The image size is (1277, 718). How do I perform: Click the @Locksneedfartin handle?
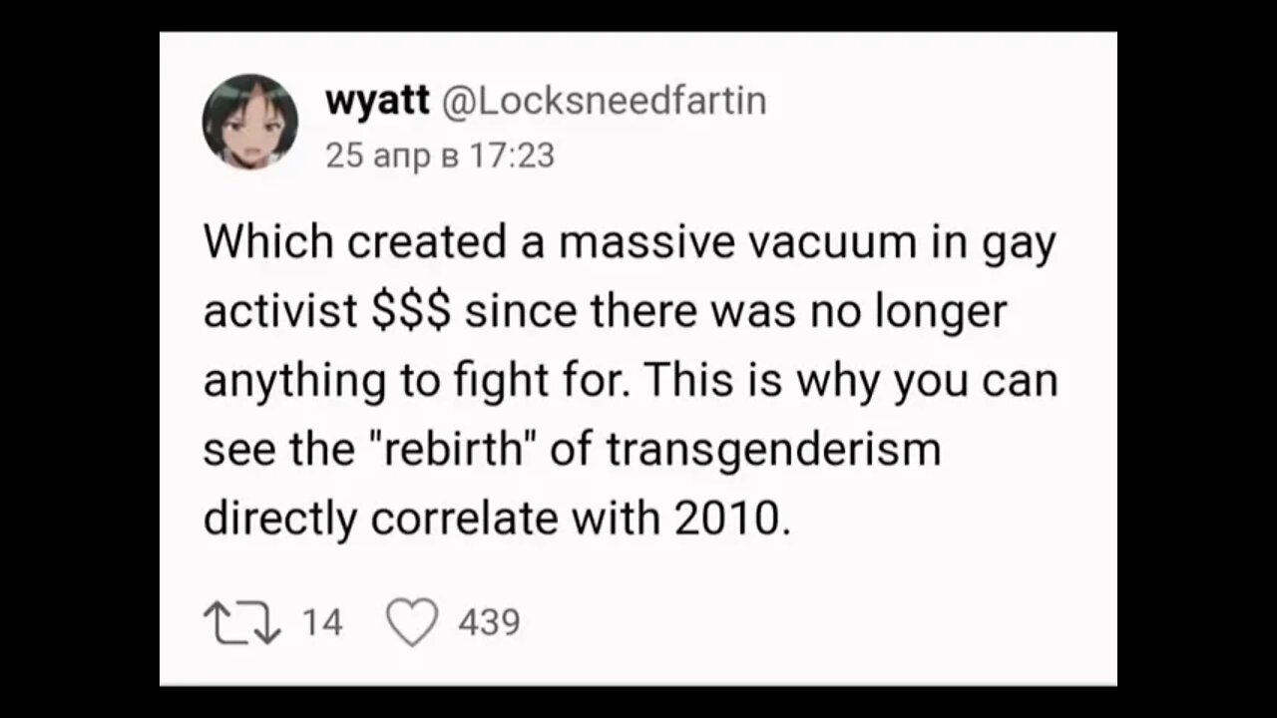tap(604, 100)
